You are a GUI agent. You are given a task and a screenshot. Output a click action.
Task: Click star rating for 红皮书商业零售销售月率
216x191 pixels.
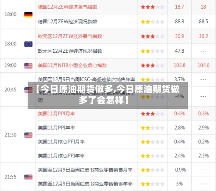click(x=152, y=170)
